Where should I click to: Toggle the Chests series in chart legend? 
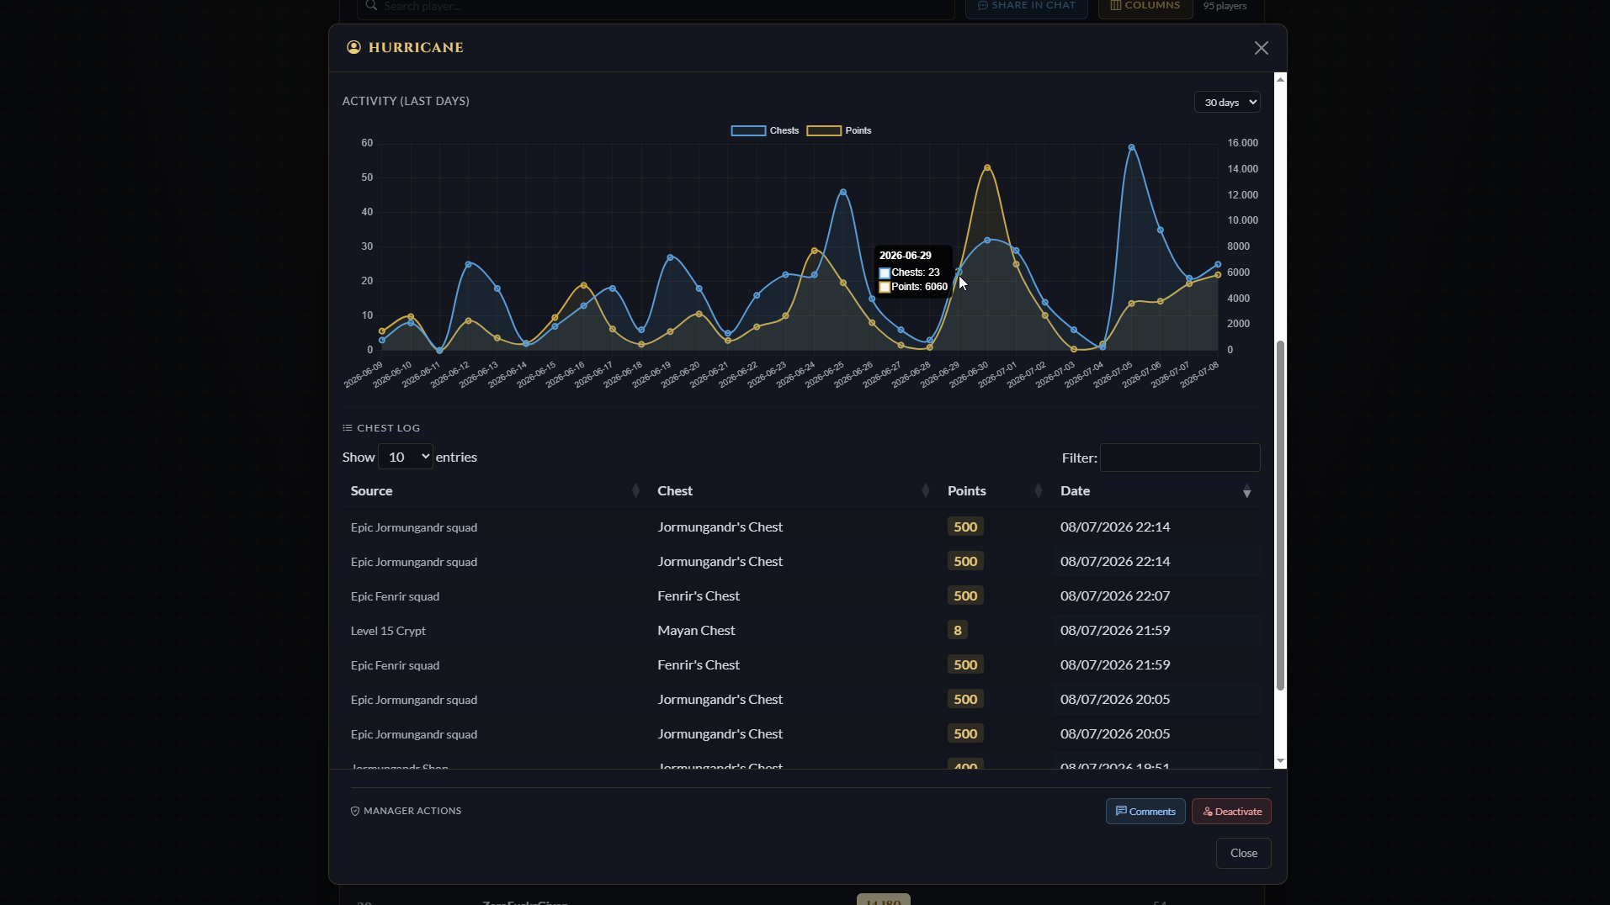point(764,130)
